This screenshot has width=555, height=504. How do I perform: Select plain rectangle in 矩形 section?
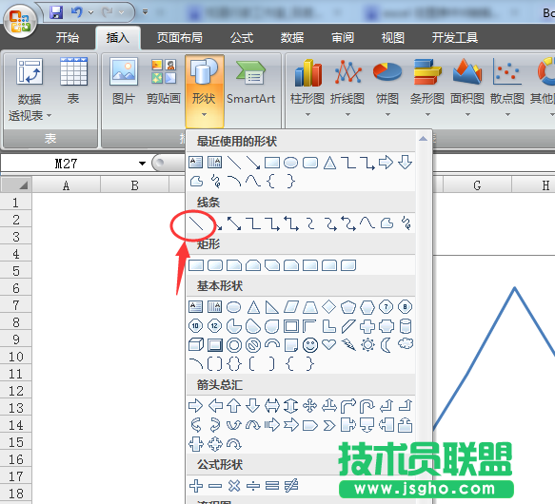click(196, 265)
